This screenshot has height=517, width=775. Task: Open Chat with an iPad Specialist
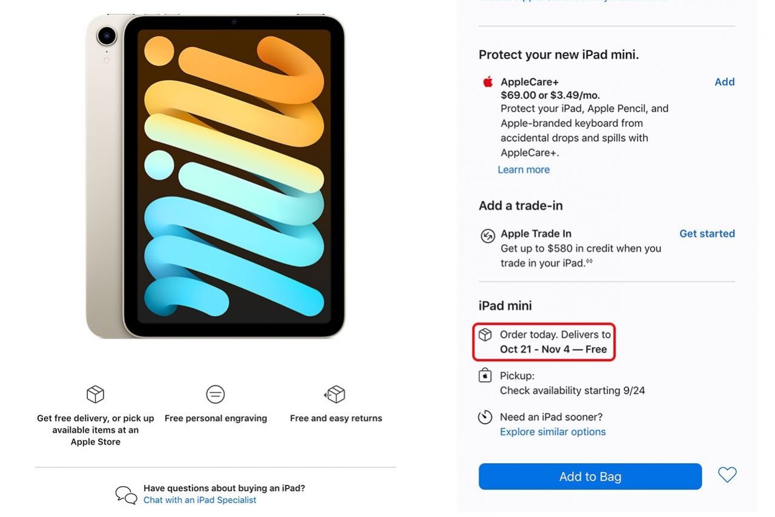tap(200, 500)
